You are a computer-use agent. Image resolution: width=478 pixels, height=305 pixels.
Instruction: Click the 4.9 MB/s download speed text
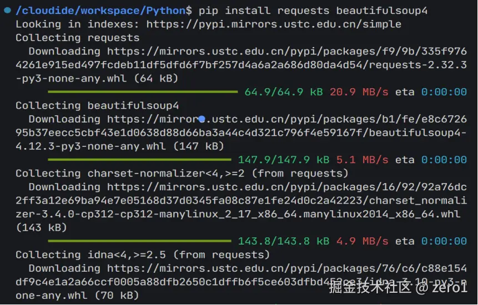(x=363, y=241)
